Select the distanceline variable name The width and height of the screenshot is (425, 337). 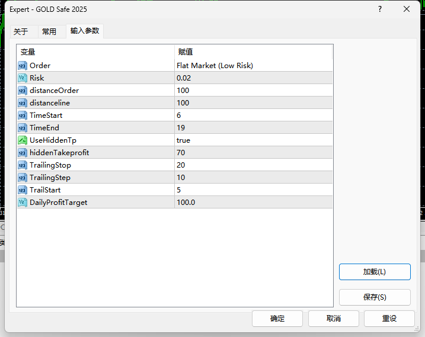click(x=50, y=103)
